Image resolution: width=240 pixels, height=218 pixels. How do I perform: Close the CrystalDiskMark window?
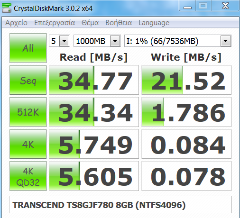(225, 6)
